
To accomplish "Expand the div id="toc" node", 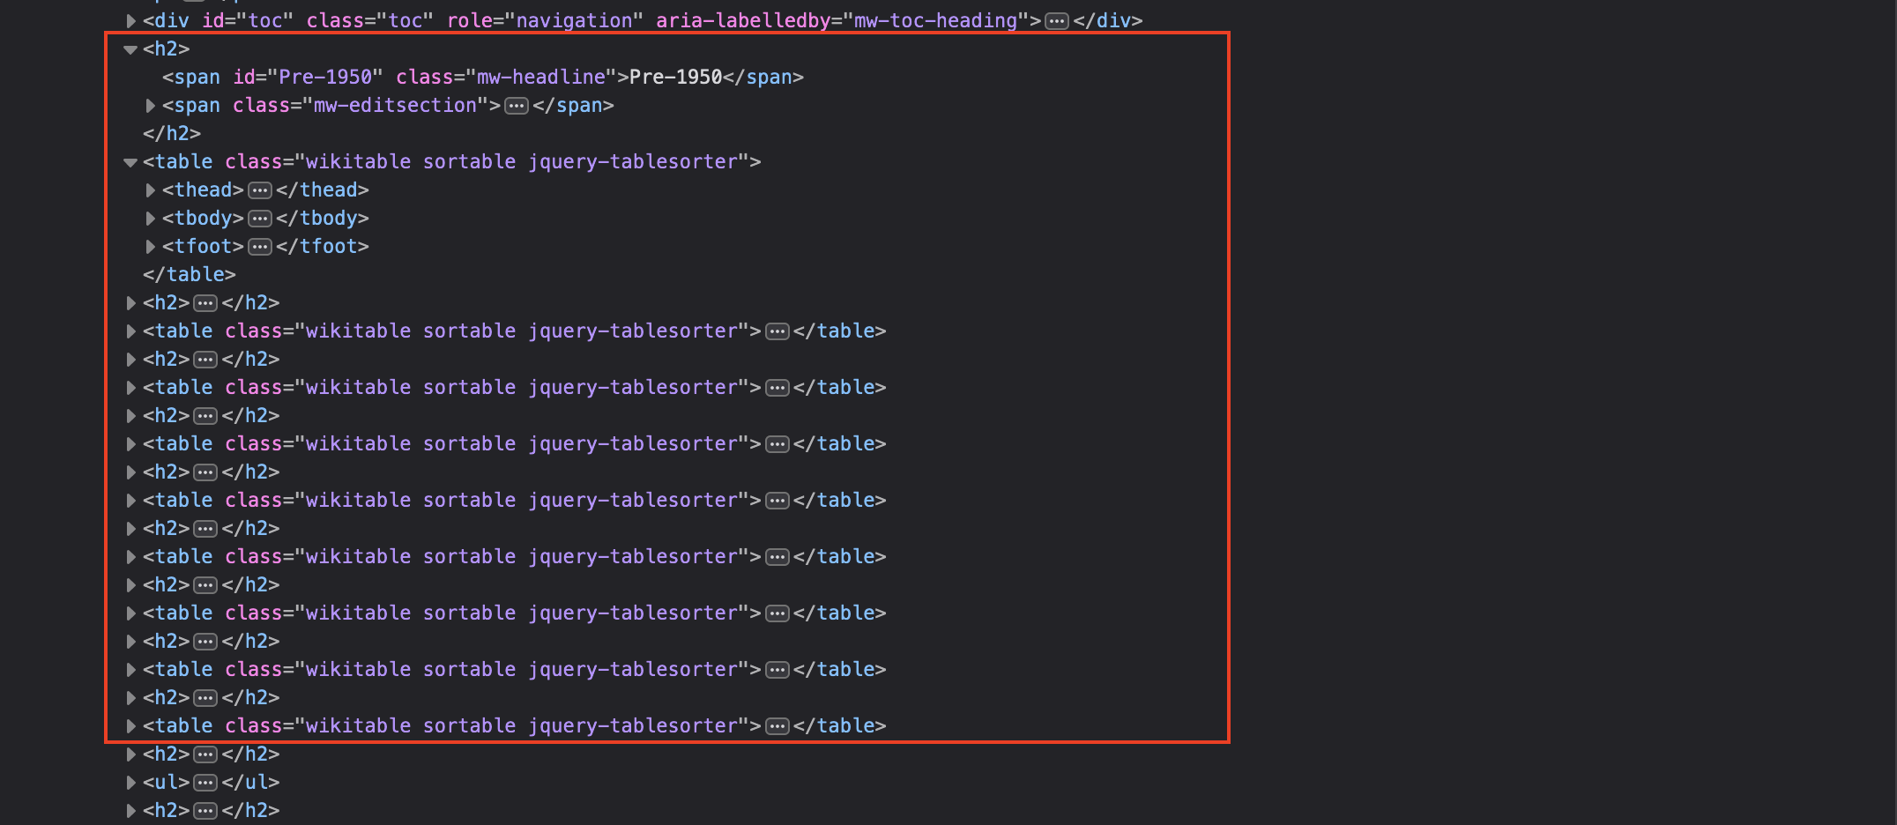I will [x=130, y=20].
